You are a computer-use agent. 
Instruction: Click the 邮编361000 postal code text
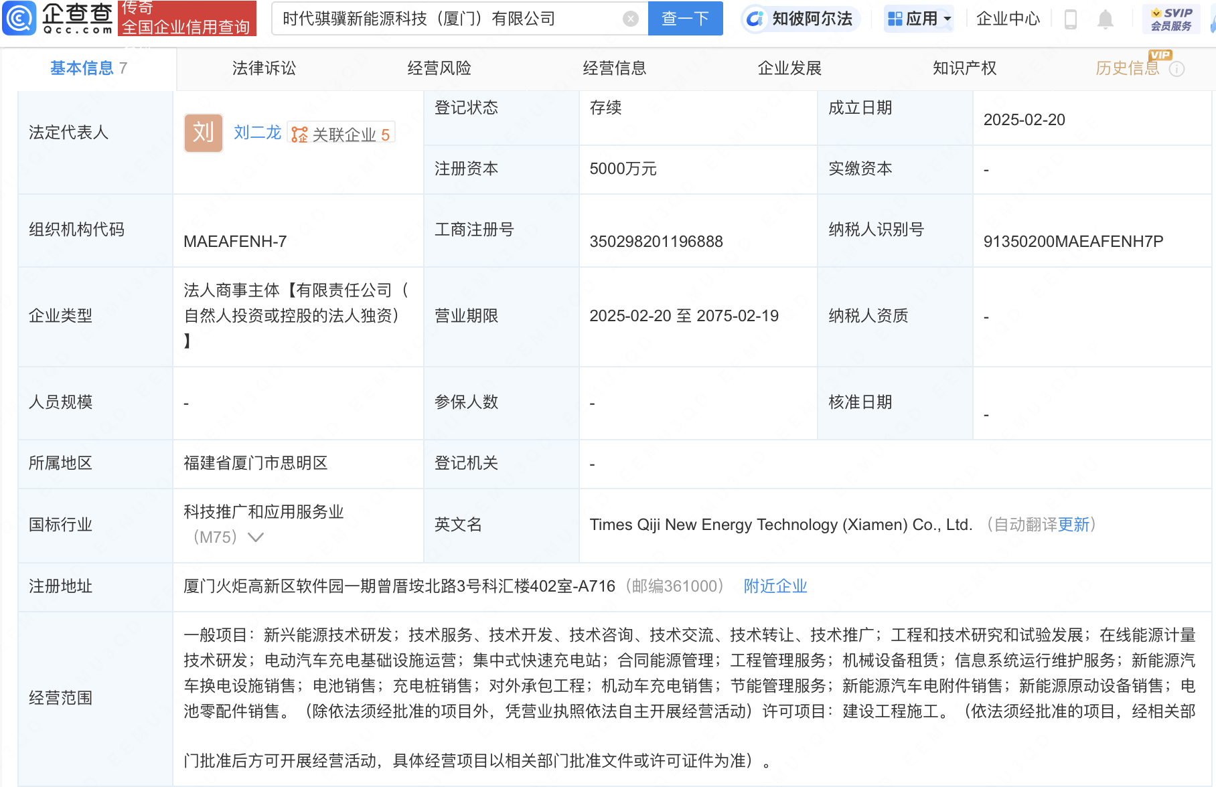[x=675, y=586]
